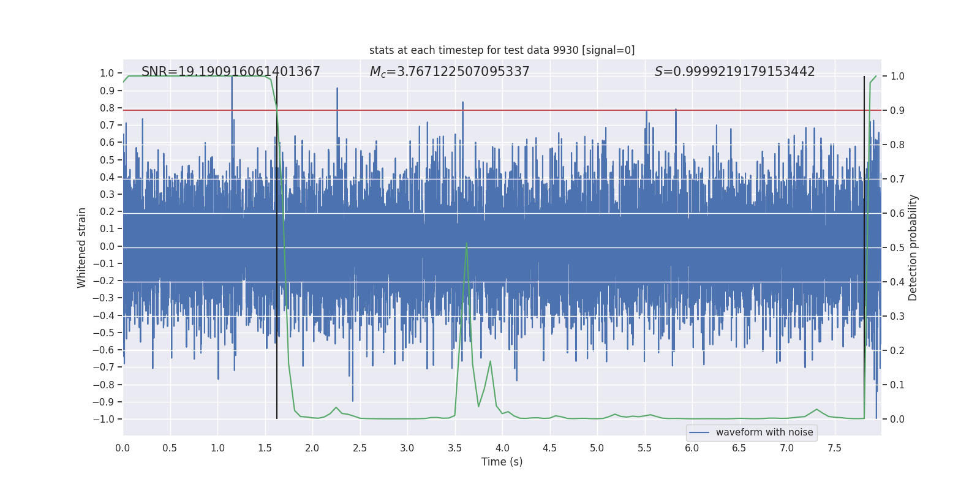Click the 'waveform with noise' legend text
This screenshot has width=980, height=490.
(764, 432)
